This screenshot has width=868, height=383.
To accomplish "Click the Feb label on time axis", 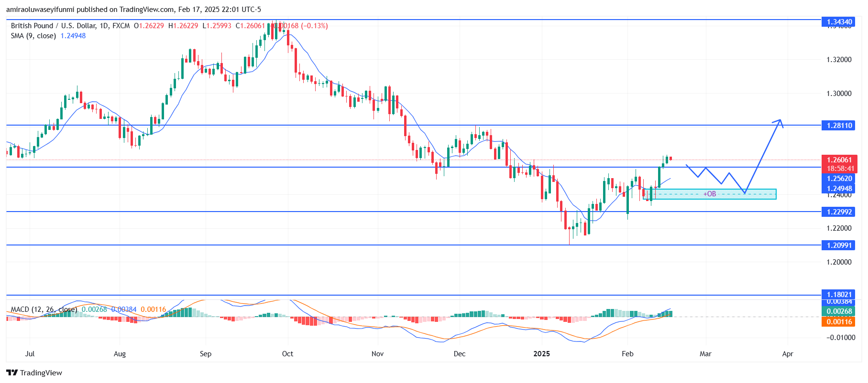I will (x=627, y=354).
